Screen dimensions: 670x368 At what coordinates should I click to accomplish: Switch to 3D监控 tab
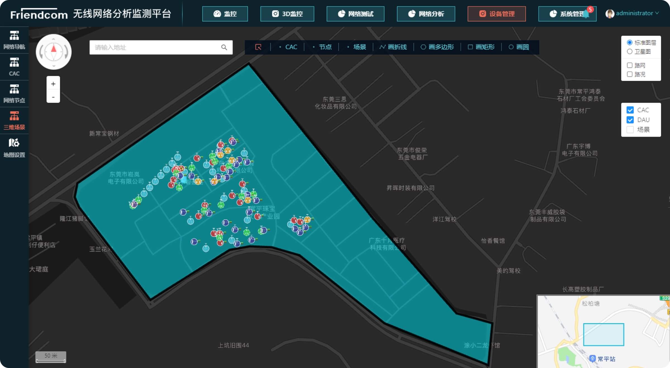287,14
